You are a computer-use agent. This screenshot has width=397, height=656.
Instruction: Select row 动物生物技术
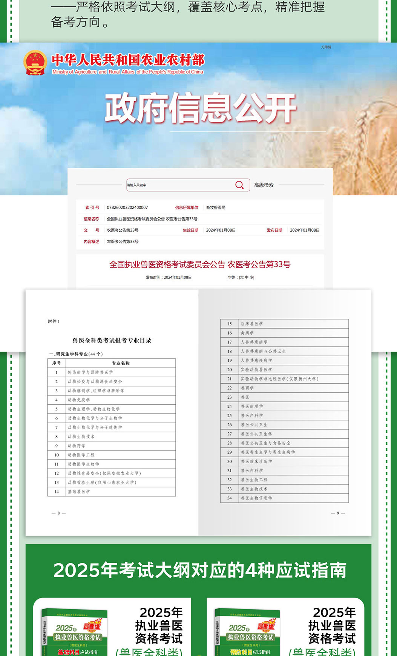[x=112, y=436]
